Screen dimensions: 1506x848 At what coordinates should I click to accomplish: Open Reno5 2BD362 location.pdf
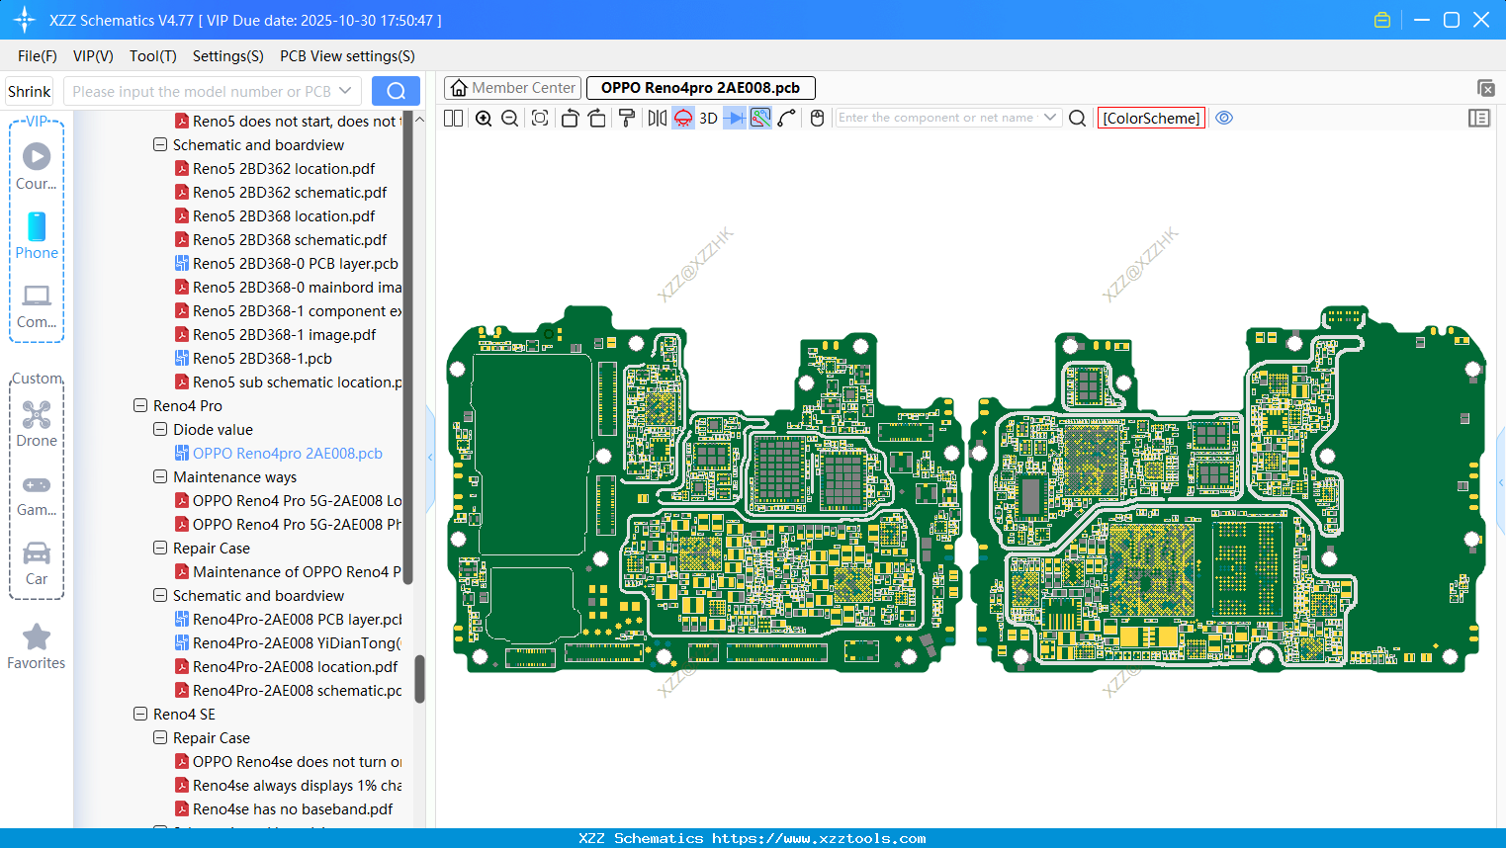[284, 169]
